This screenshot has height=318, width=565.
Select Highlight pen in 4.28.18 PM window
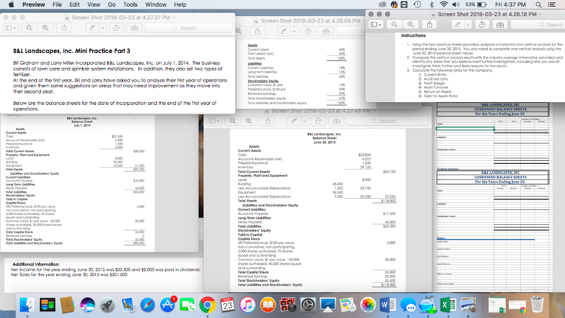point(458,24)
